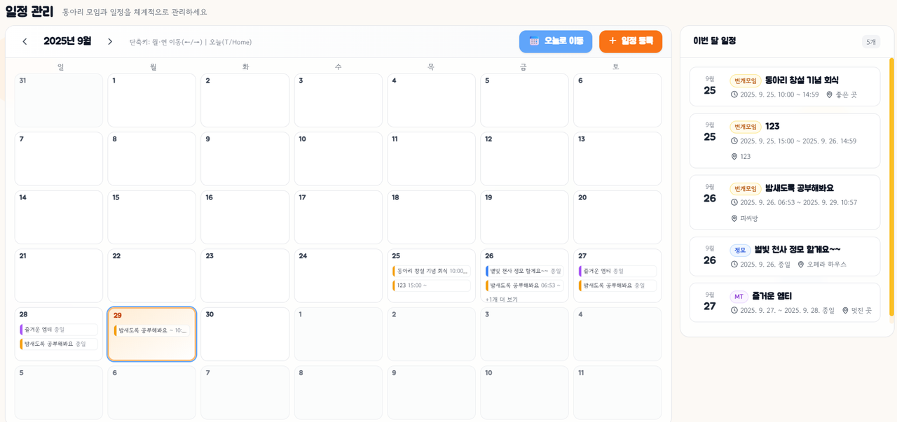The height and width of the screenshot is (422, 897).
Task: Select September 15 calendar cell
Action: pos(152,217)
